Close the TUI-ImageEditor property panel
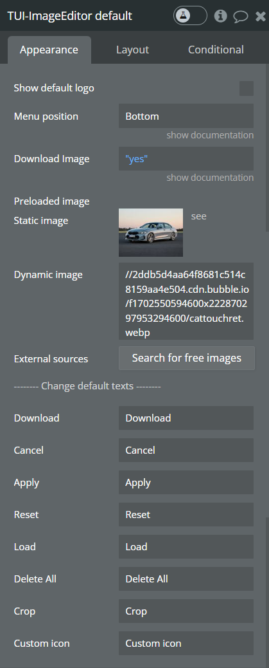 [x=261, y=17]
